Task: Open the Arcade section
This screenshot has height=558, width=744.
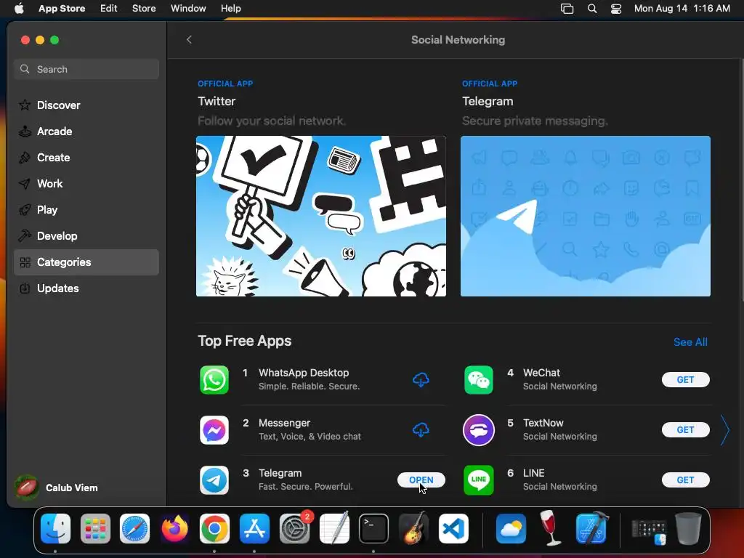Action: click(86, 132)
